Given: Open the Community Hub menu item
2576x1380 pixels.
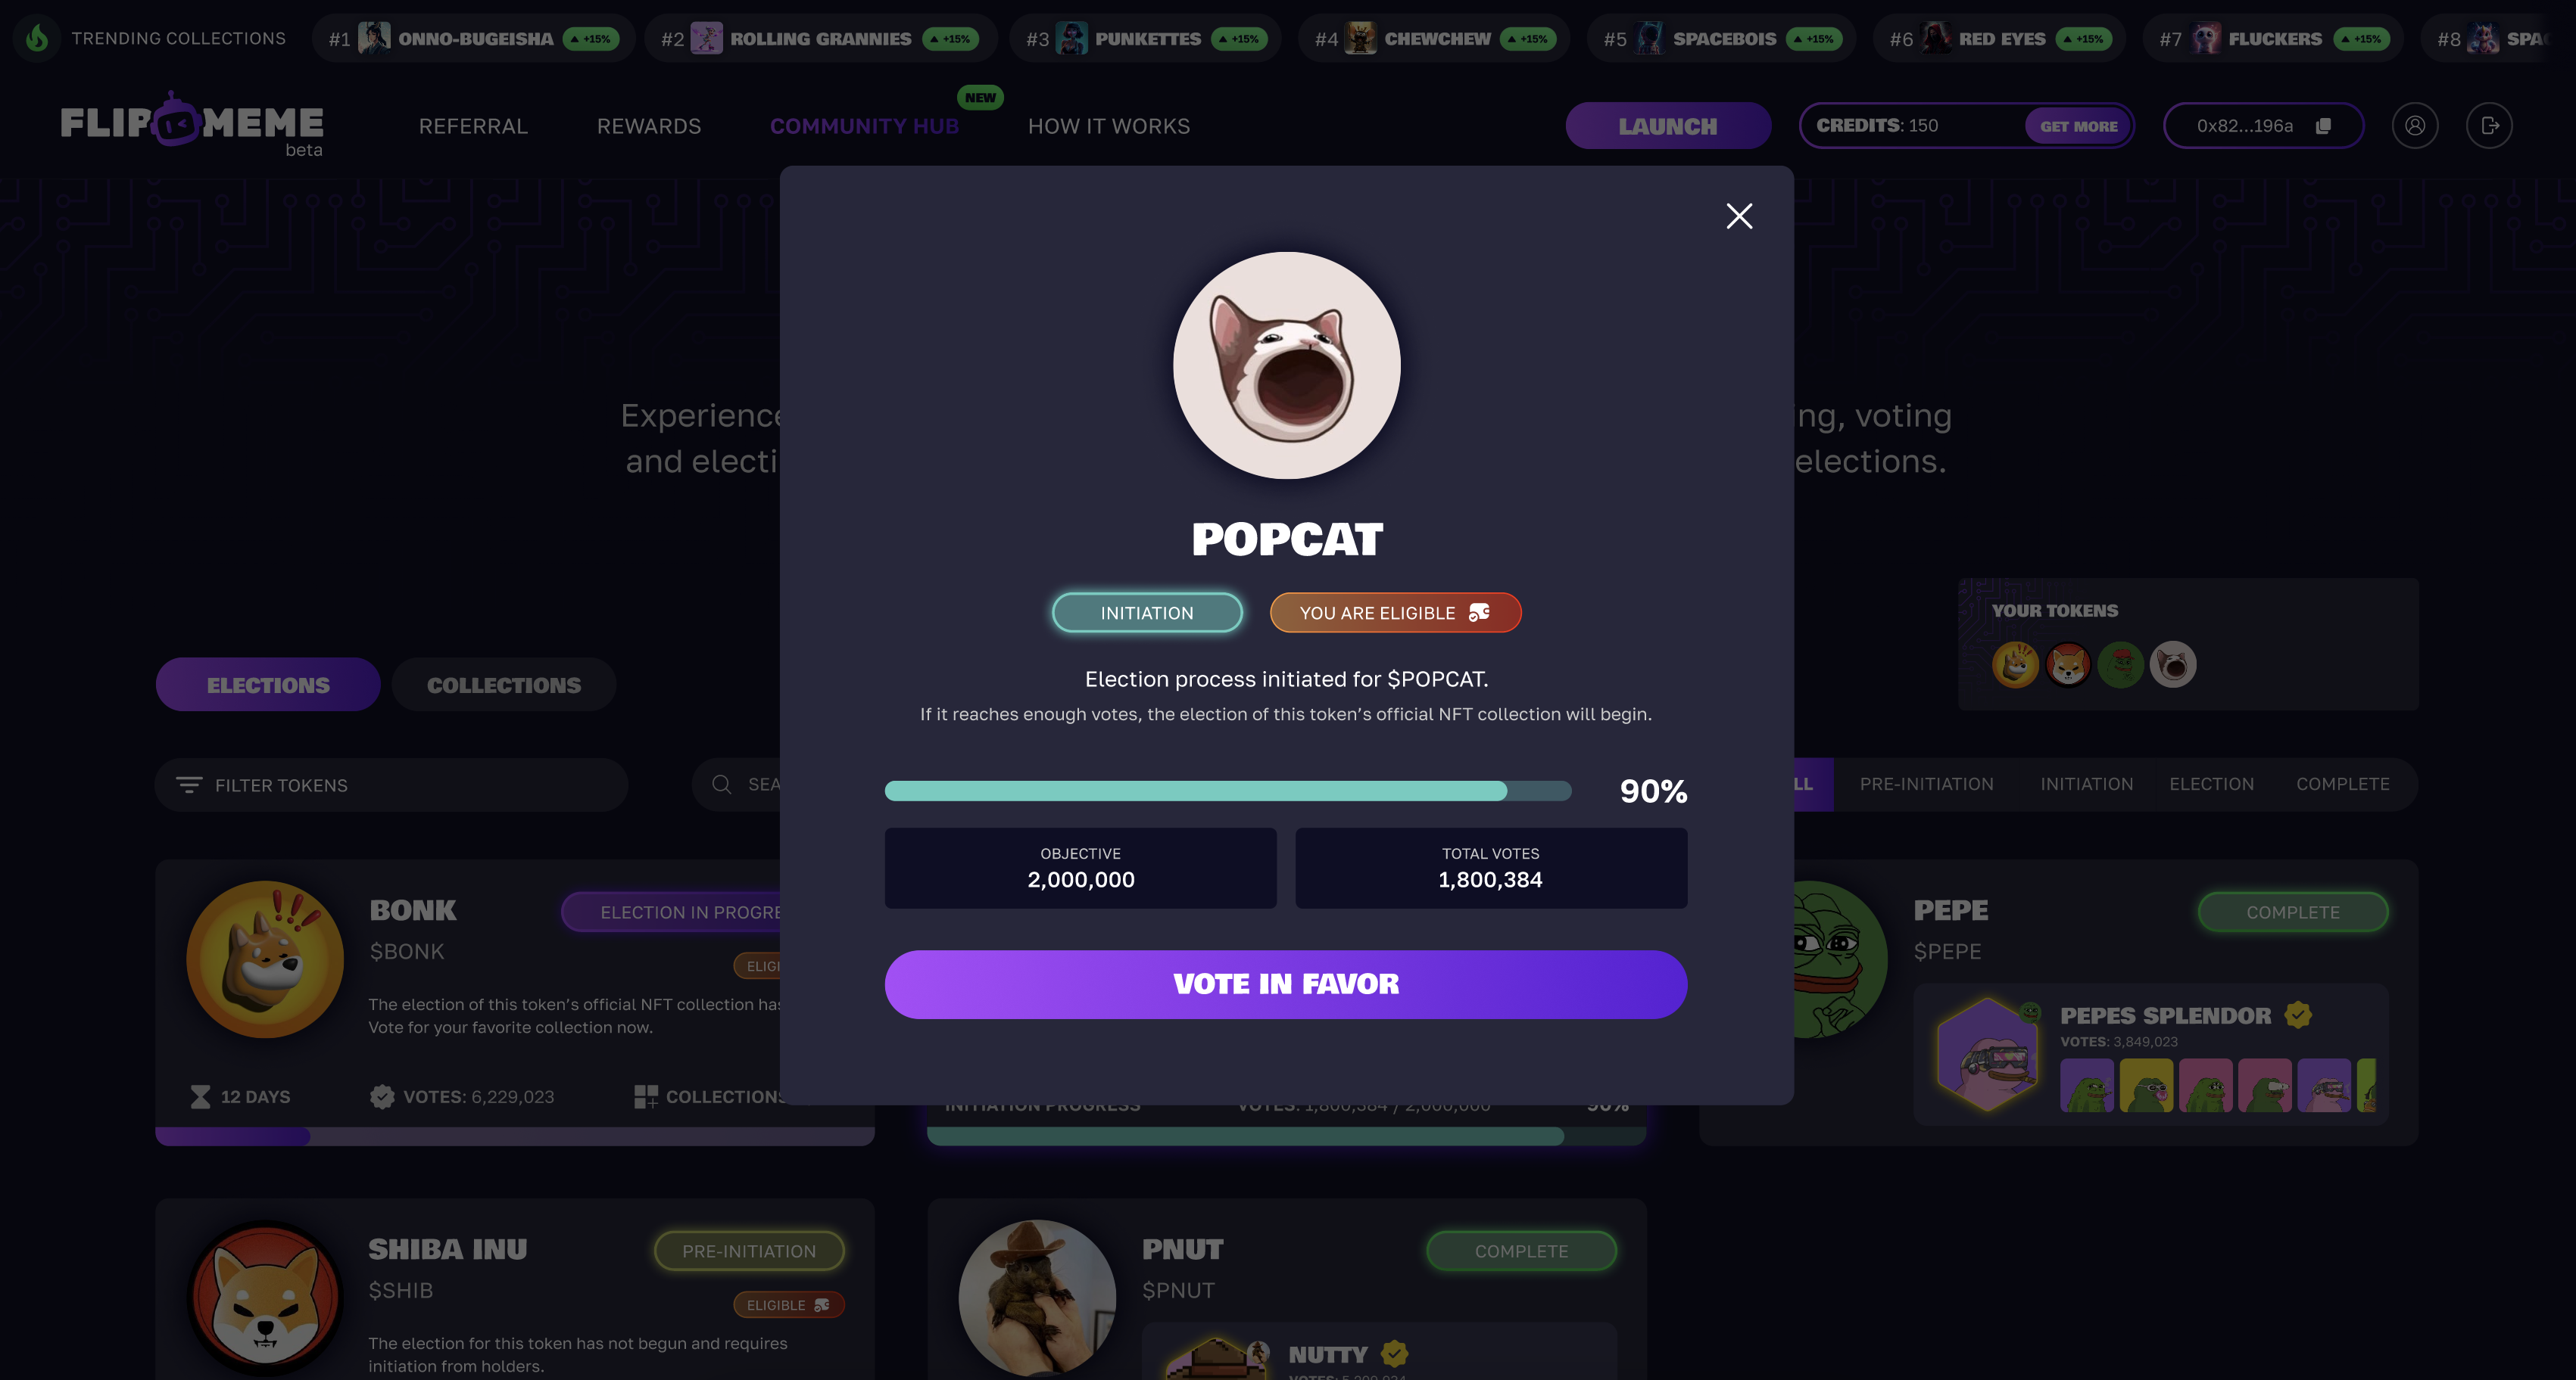Looking at the screenshot, I should pos(864,126).
